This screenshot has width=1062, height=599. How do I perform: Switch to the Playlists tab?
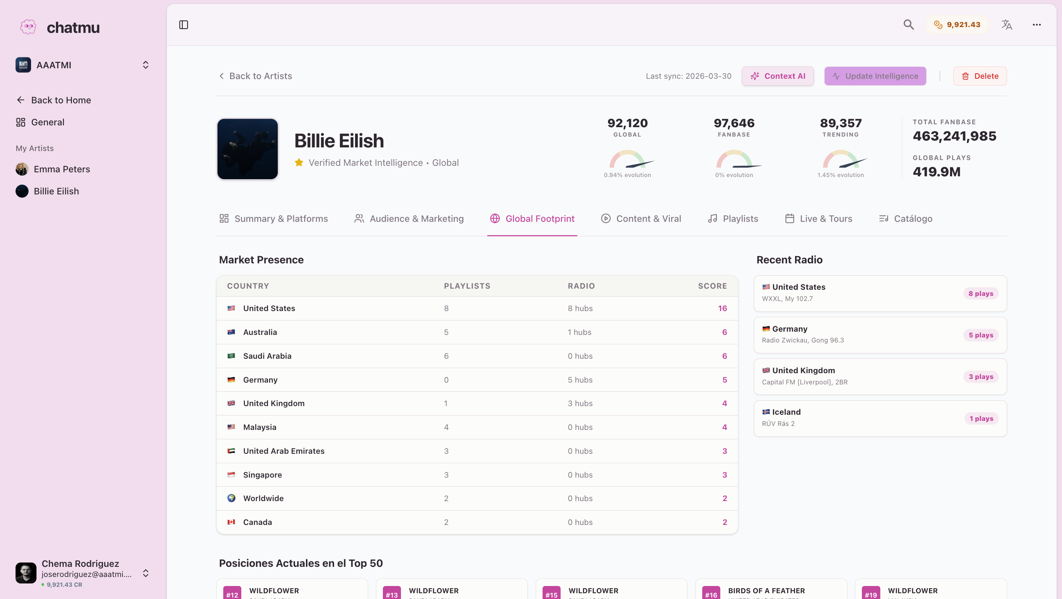(x=733, y=219)
